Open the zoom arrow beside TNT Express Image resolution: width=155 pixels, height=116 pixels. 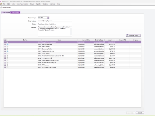coord(7,65)
